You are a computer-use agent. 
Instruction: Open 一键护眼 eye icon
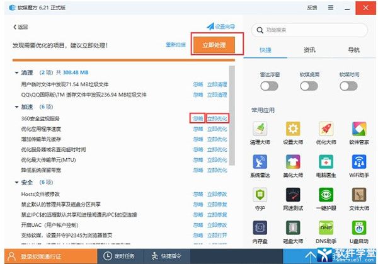[326, 195]
